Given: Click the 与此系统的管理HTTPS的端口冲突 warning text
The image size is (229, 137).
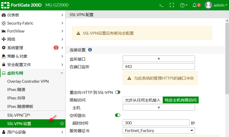Looking at the screenshot, I should tap(164, 78).
